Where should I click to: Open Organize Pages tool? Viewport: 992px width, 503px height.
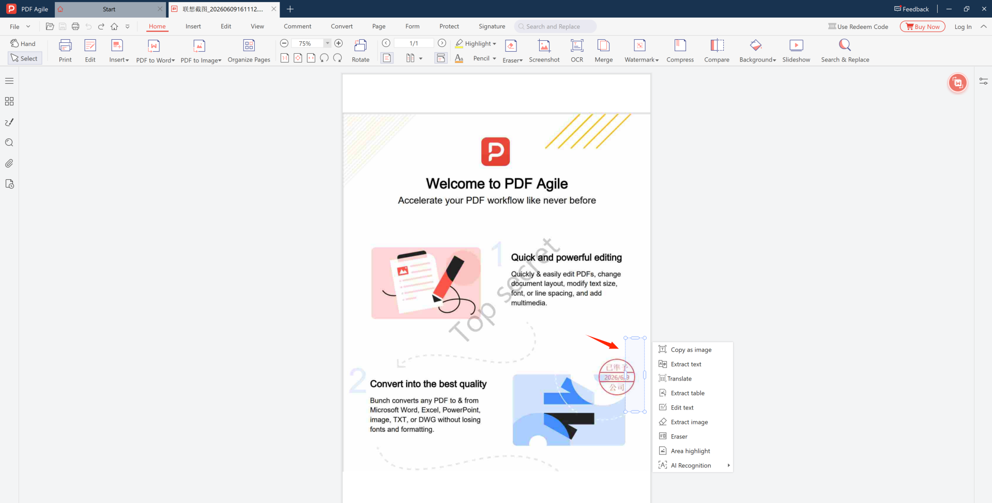coord(249,51)
